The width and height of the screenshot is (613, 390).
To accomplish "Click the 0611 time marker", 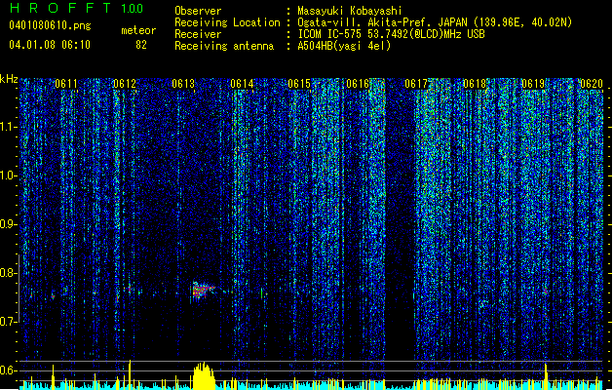I will point(66,84).
